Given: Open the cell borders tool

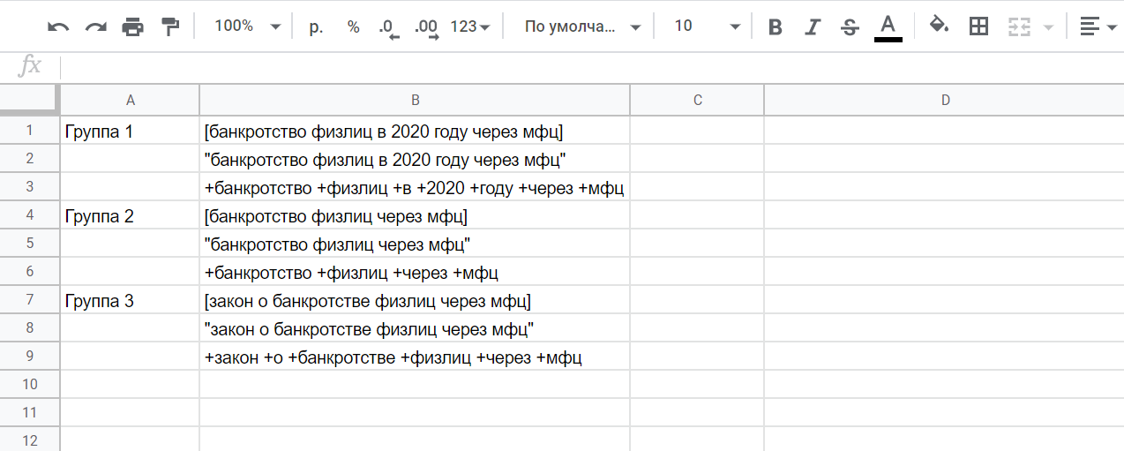Looking at the screenshot, I should pos(978,26).
